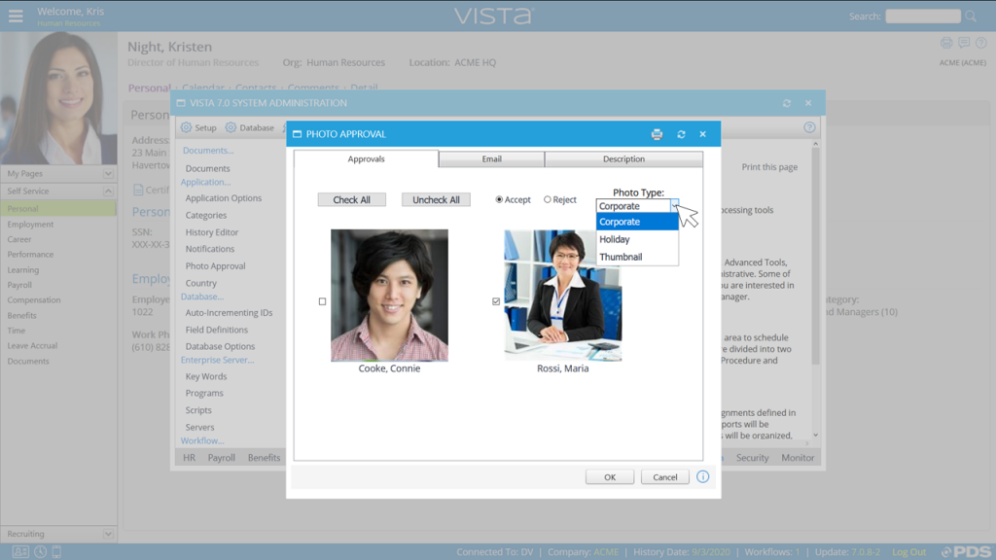Click the Cooke, Connie photo thumbnail
Image resolution: width=996 pixels, height=560 pixels.
pos(389,296)
